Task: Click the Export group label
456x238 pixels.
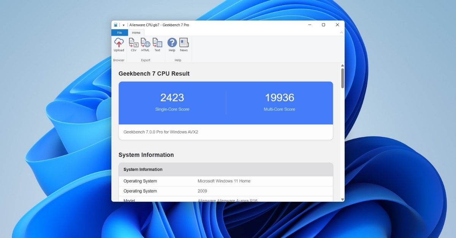Action: [x=146, y=60]
